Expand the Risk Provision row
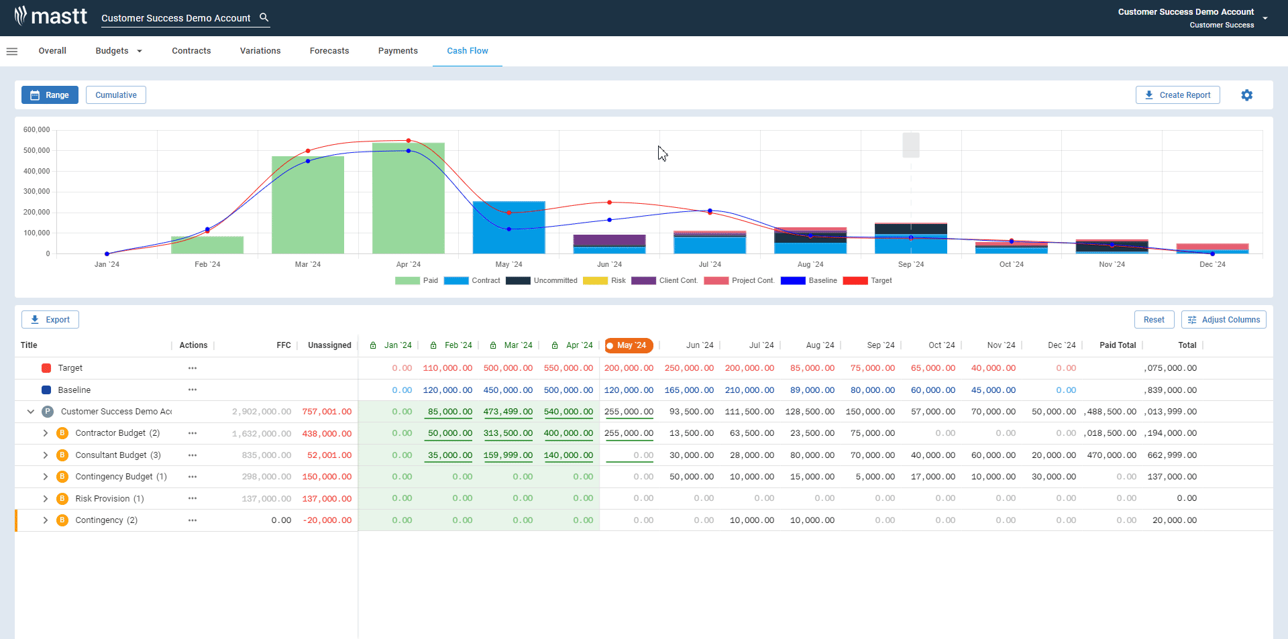Screen dimensions: 1288x639 click(x=46, y=499)
